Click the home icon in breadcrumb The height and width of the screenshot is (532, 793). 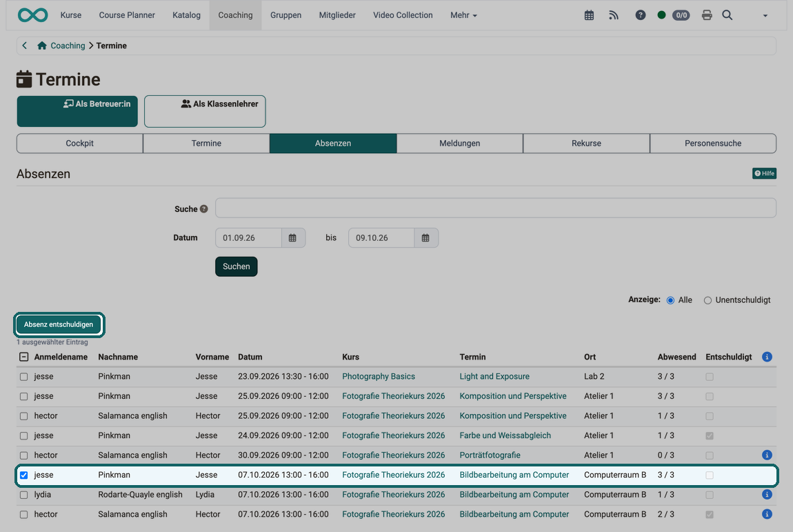pyautogui.click(x=42, y=46)
